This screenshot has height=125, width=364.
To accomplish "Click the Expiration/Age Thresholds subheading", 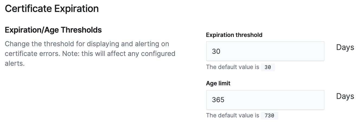I will point(53,30).
